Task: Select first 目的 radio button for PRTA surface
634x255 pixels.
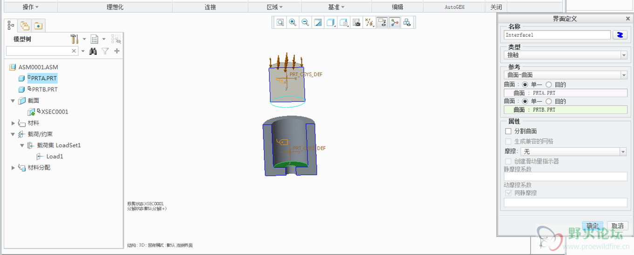Action: (548, 85)
